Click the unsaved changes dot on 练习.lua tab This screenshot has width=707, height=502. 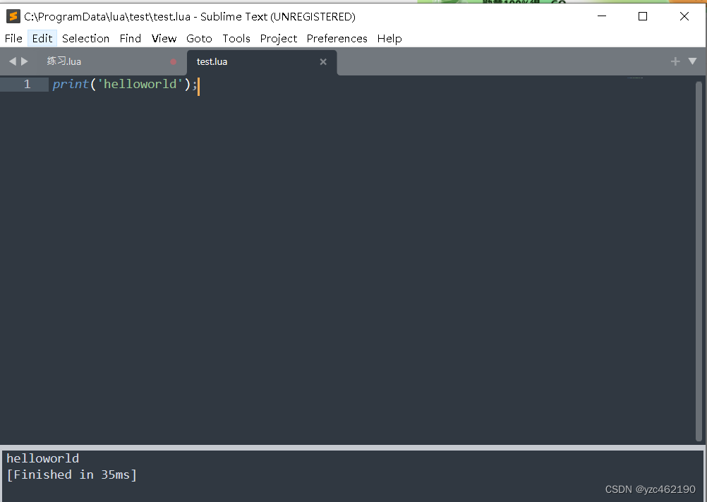(x=173, y=61)
